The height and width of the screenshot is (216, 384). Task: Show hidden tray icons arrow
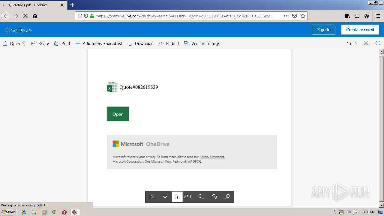pyautogui.click(x=335, y=212)
